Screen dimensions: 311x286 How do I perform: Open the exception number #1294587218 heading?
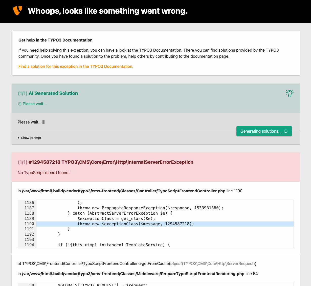coord(111,162)
